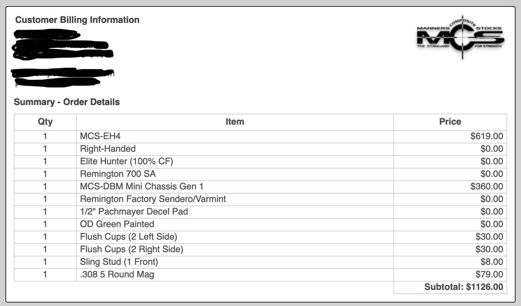This screenshot has width=521, height=306.
Task: Select Flush Cups (2 Left Side) row
Action: pos(260,237)
